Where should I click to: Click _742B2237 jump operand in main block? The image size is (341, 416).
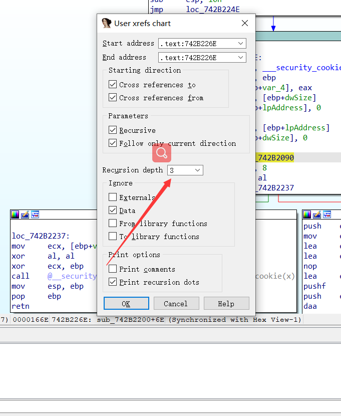[275, 188]
